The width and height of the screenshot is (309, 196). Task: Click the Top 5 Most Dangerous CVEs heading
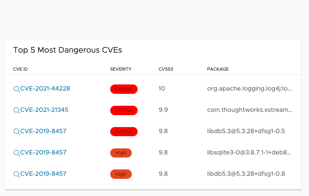[67, 50]
